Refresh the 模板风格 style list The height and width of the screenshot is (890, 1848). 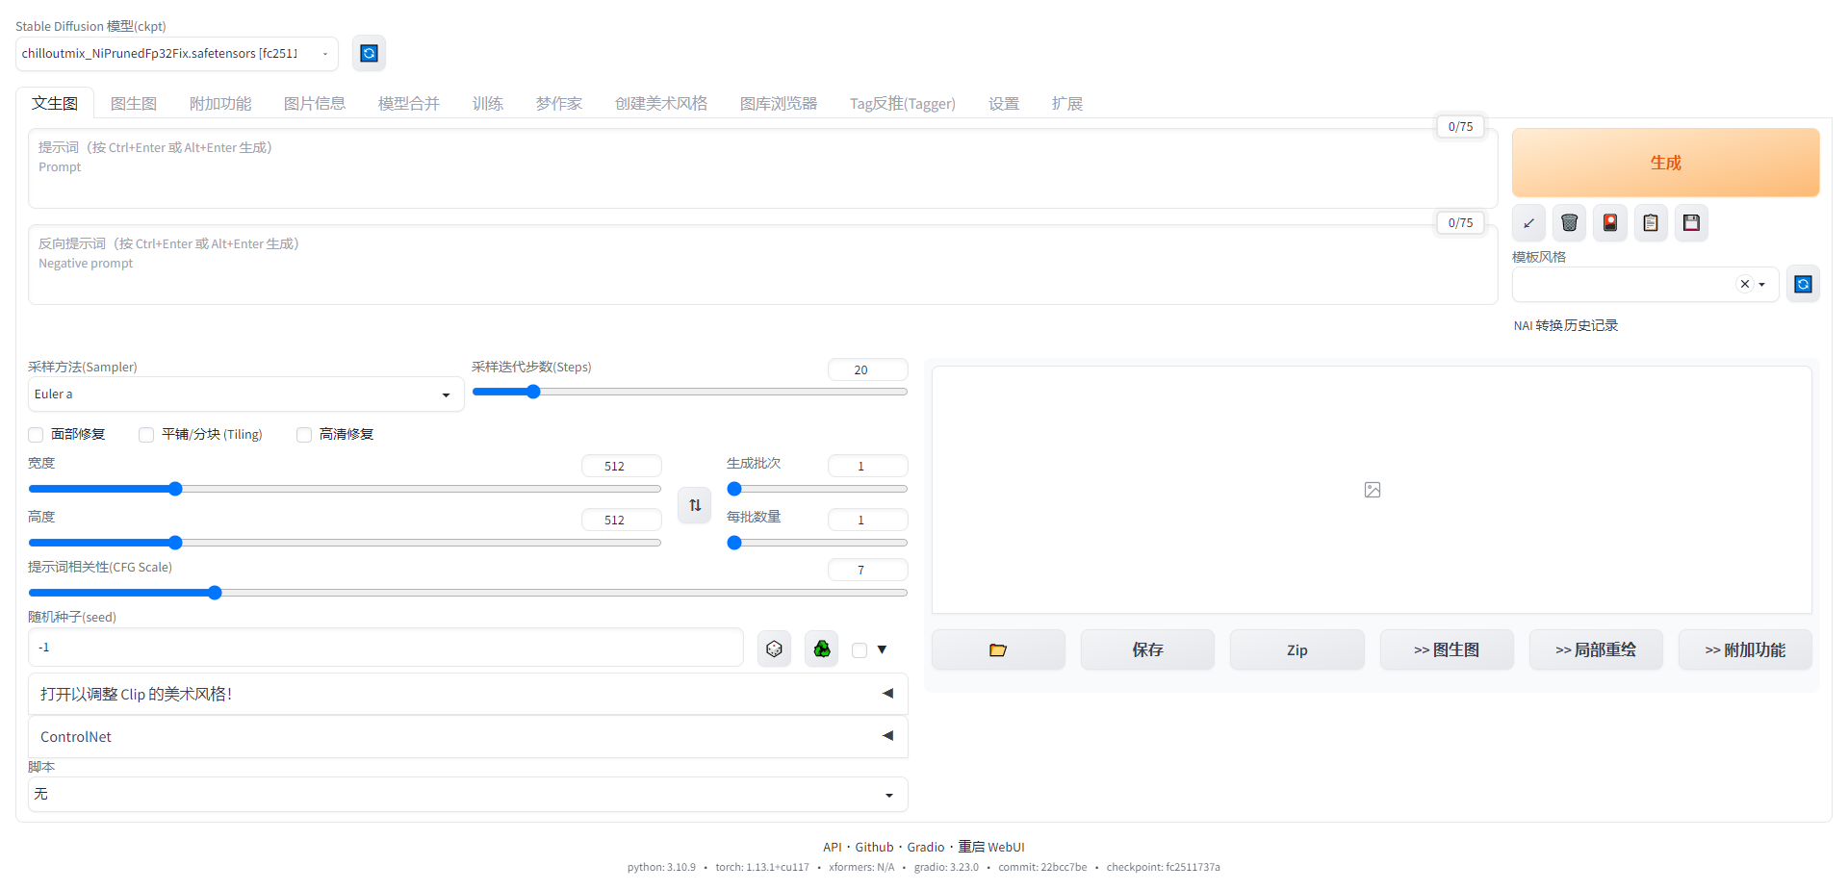[x=1803, y=284]
